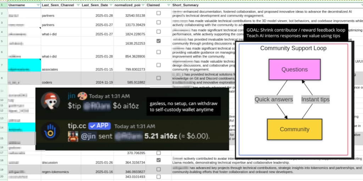Click the pink Questions box in diagram

294,69
